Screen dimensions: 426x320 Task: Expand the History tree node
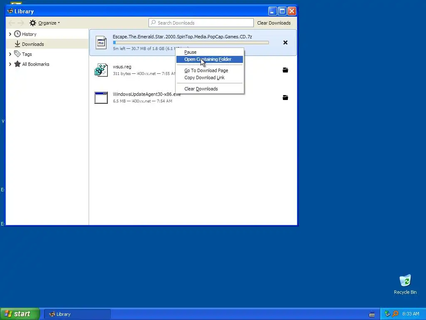click(x=10, y=34)
